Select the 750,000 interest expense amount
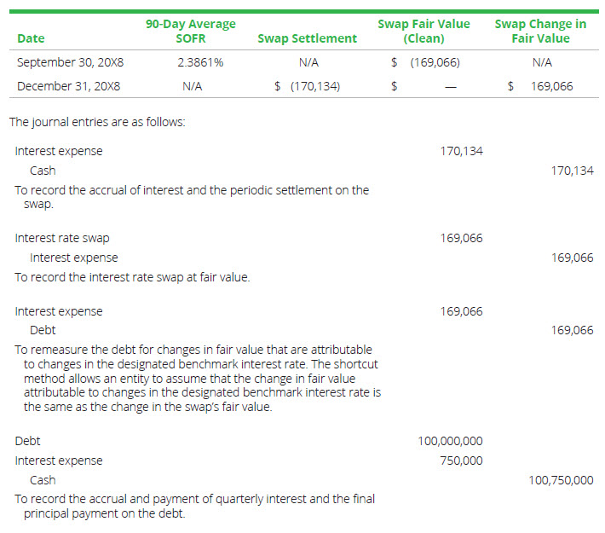Screen dimensions: 605x533 pyautogui.click(x=461, y=461)
